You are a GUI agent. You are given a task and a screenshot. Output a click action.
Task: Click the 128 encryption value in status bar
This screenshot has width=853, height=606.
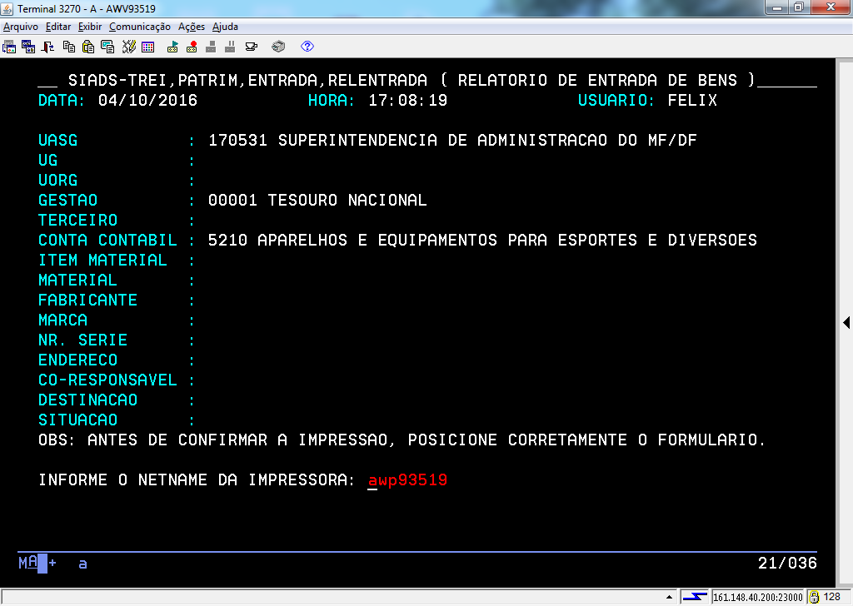[832, 597]
